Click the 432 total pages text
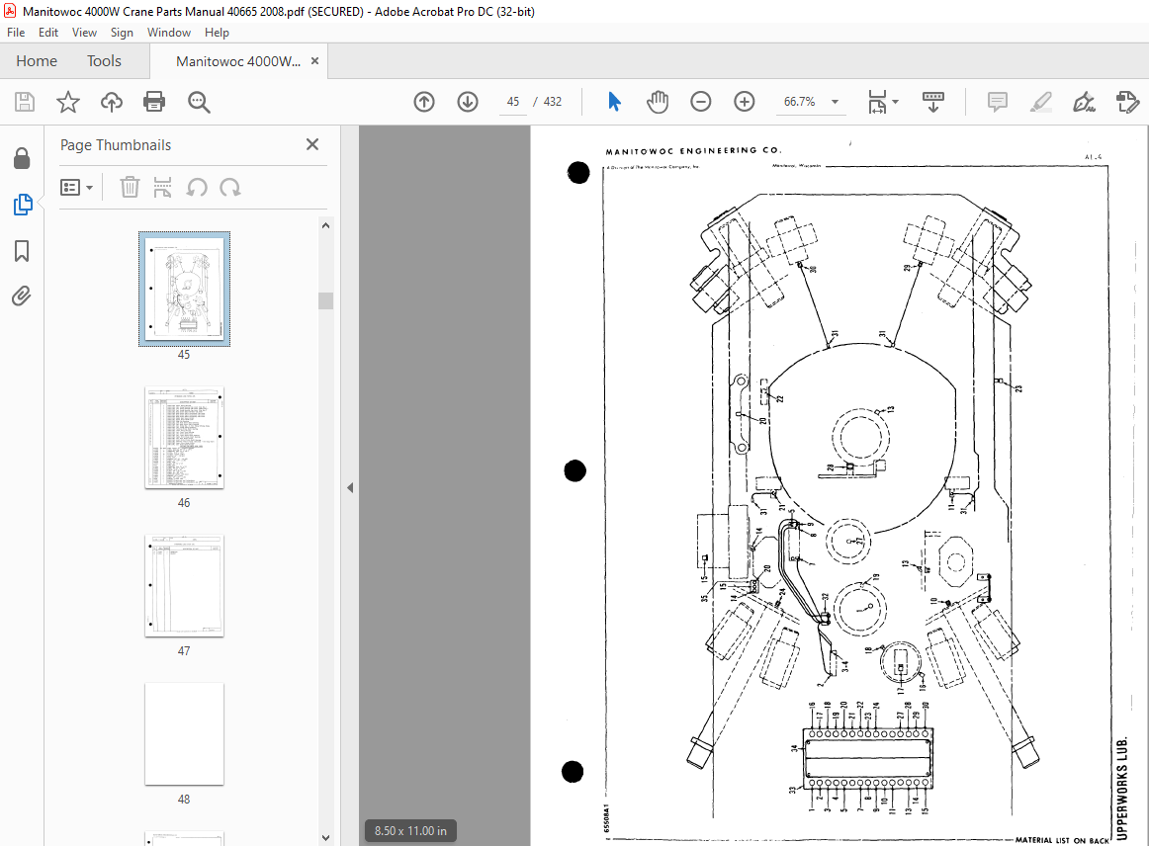1149x846 pixels. (x=553, y=102)
